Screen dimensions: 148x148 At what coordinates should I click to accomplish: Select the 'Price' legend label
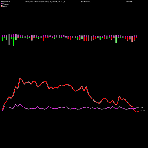(x=5, y=7)
